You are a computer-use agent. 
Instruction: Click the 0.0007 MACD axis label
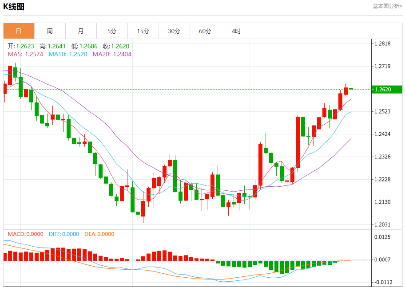point(382,259)
